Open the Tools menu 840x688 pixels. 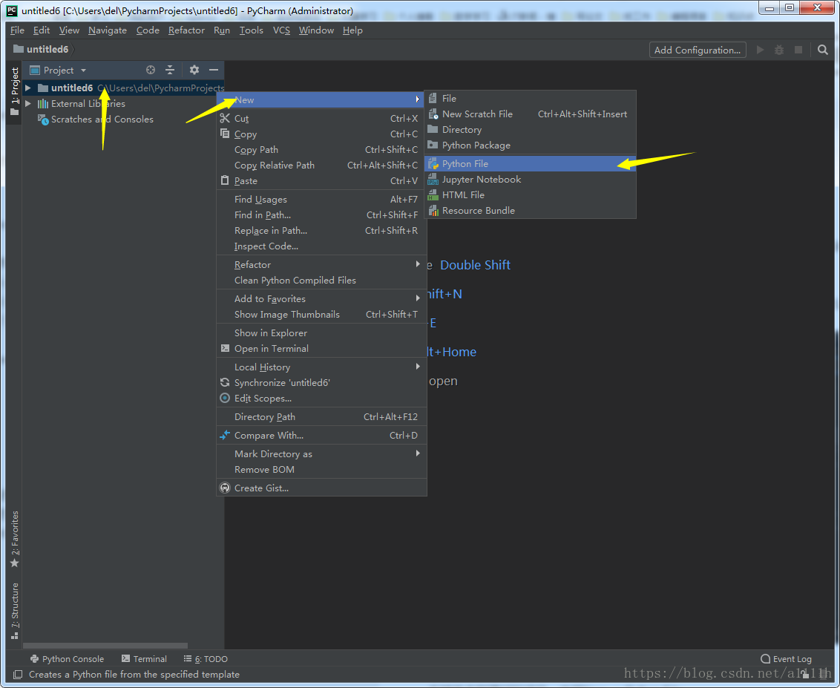pos(252,30)
